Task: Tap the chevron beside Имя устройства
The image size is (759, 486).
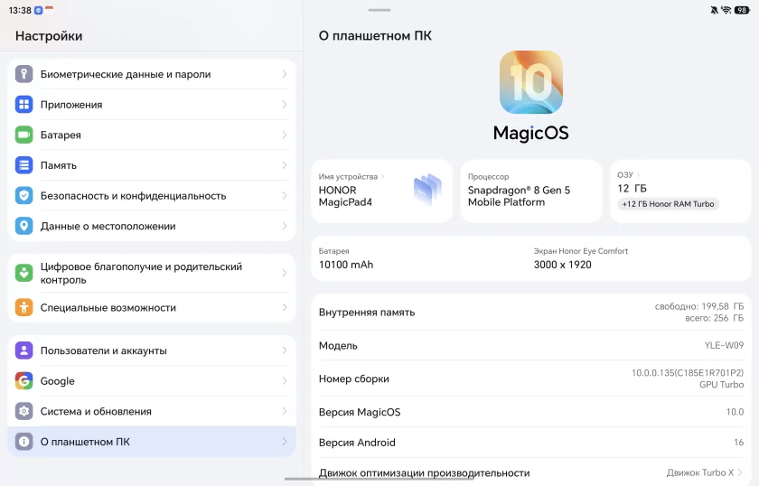Action: (x=383, y=177)
